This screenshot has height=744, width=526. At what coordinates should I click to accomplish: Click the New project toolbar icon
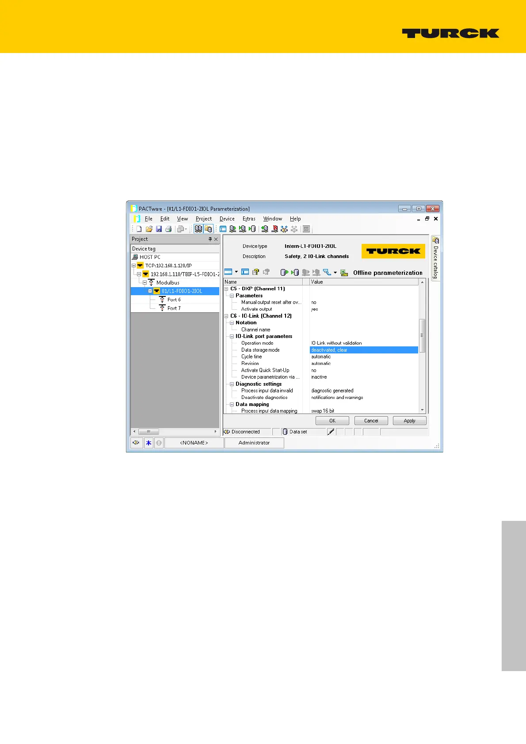pos(139,229)
